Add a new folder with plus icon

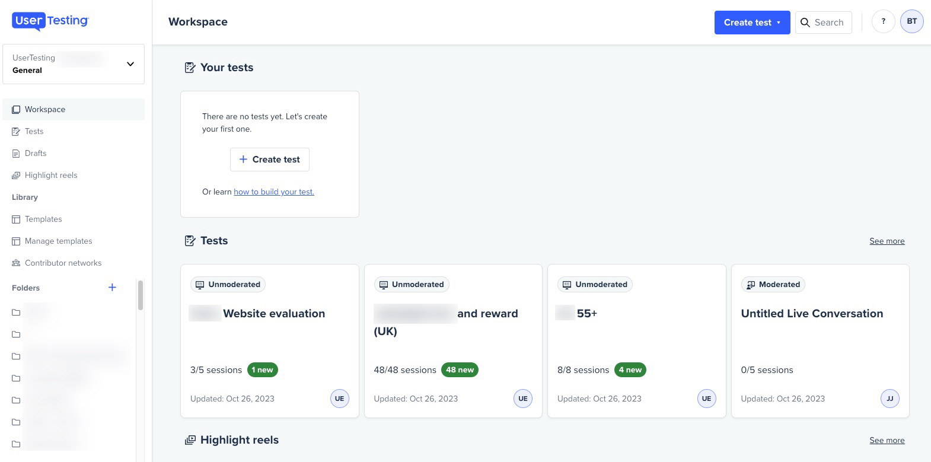112,288
